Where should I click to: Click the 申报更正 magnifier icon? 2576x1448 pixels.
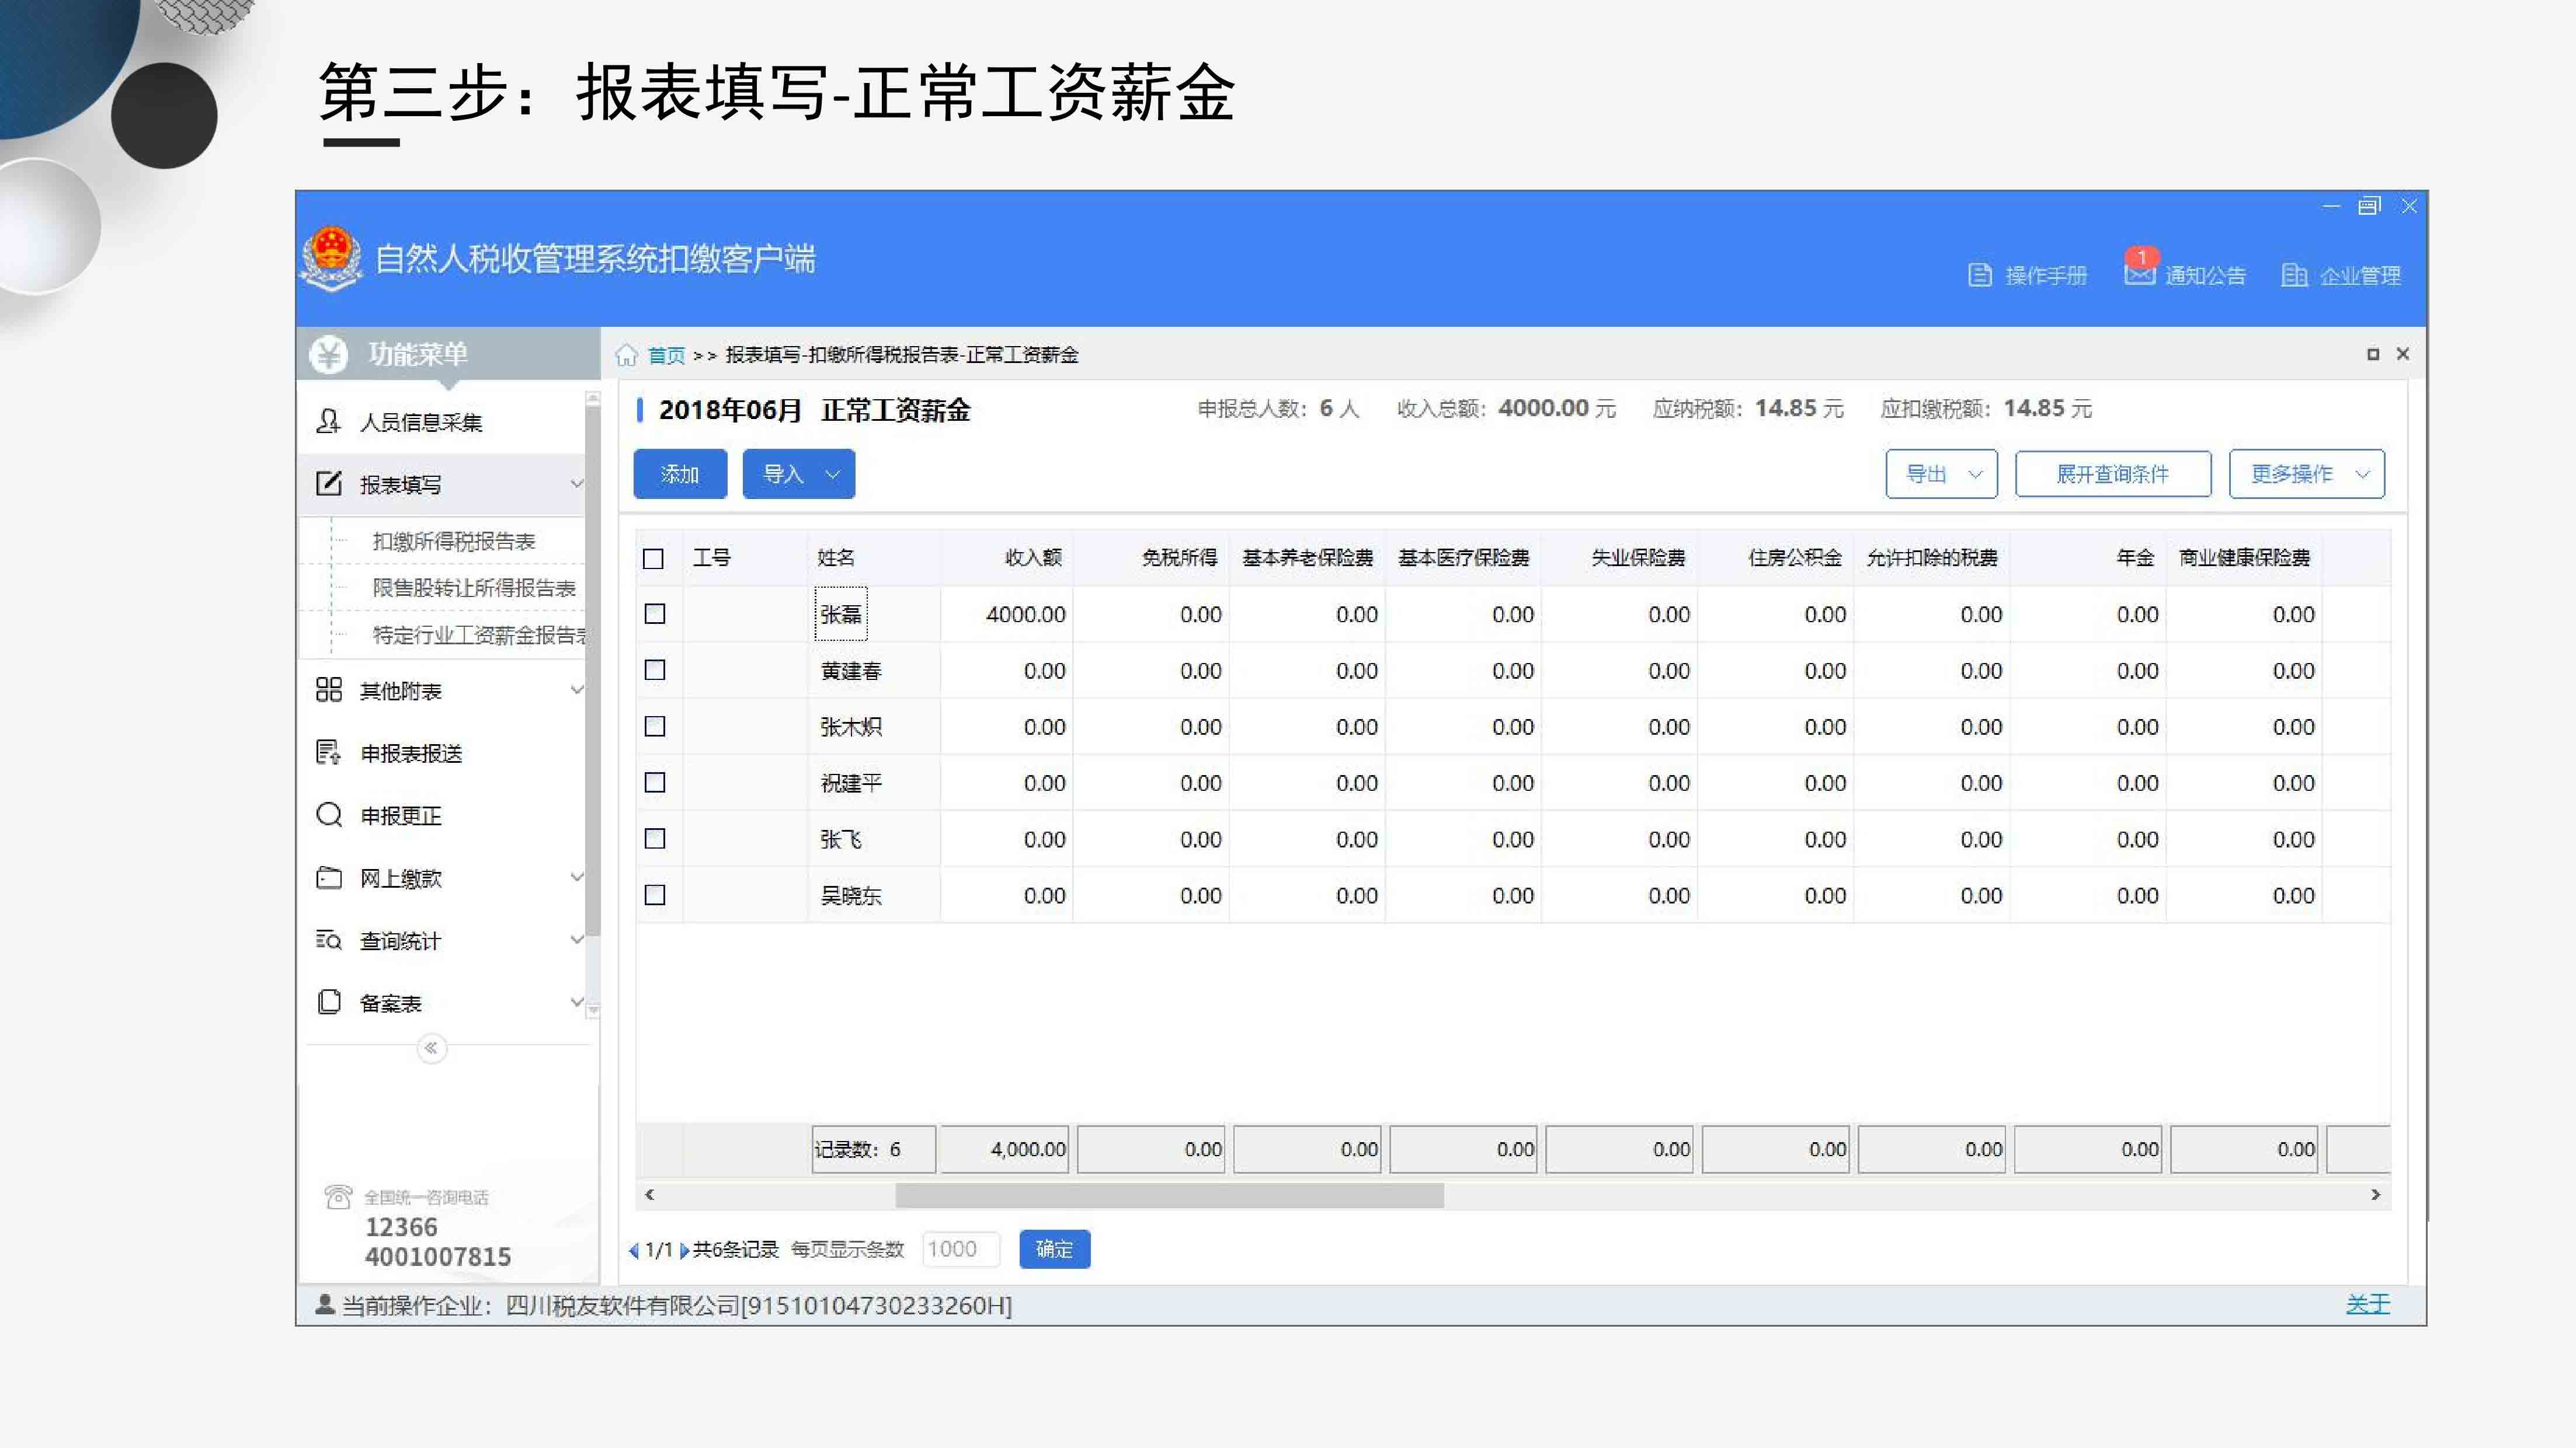point(328,814)
